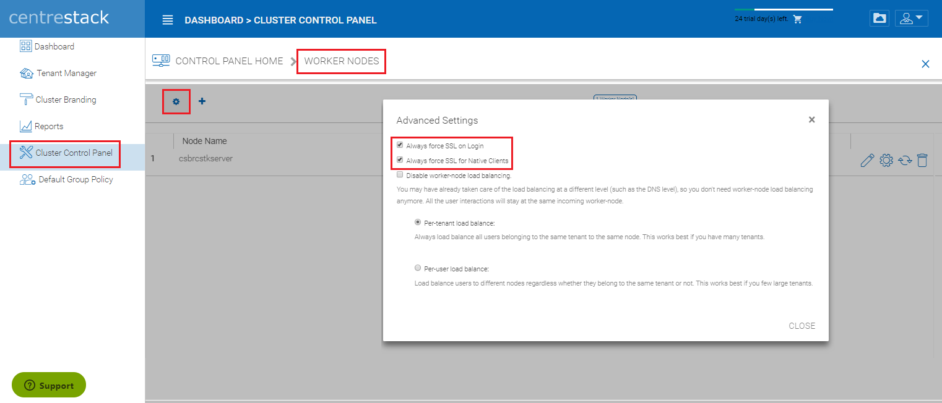Select Per-tenant load balance option
Image resolution: width=942 pixels, height=403 pixels.
tap(418, 222)
